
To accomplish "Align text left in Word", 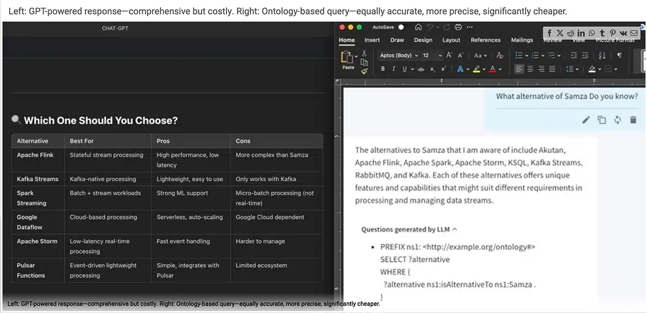I will coord(519,69).
